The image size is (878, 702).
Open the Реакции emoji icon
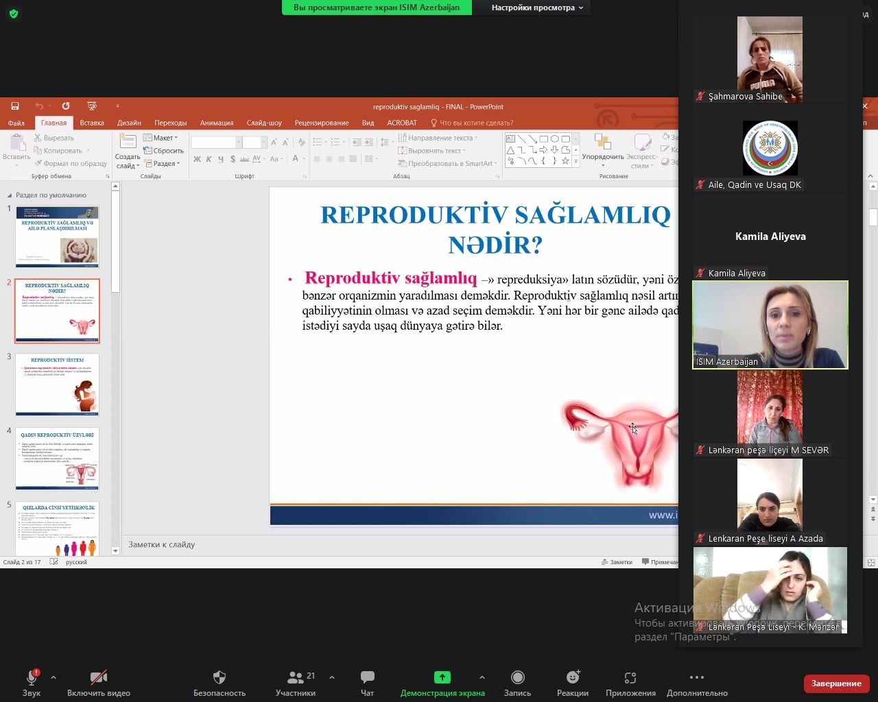[573, 677]
